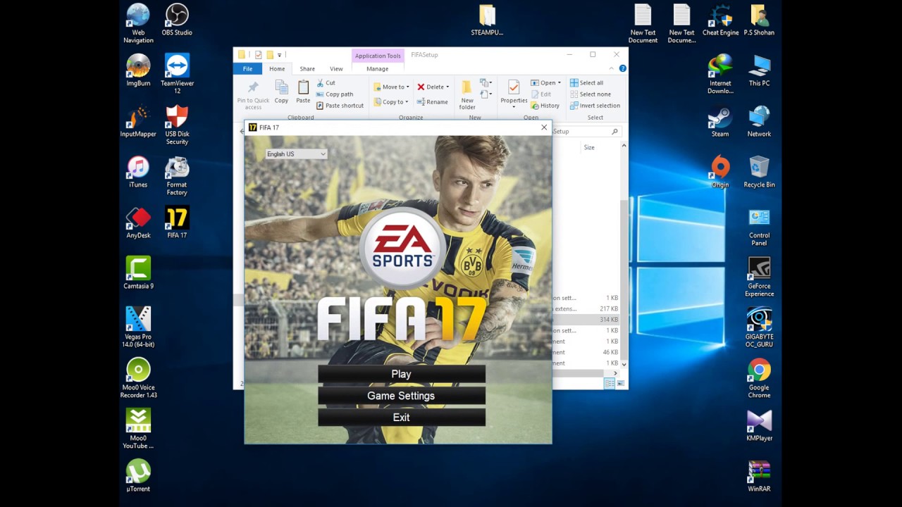
Task: Click Rename in the Organize group
Action: pos(433,102)
